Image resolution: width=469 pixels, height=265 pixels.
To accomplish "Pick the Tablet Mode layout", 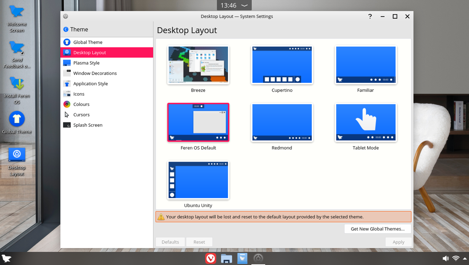I will 366,123.
